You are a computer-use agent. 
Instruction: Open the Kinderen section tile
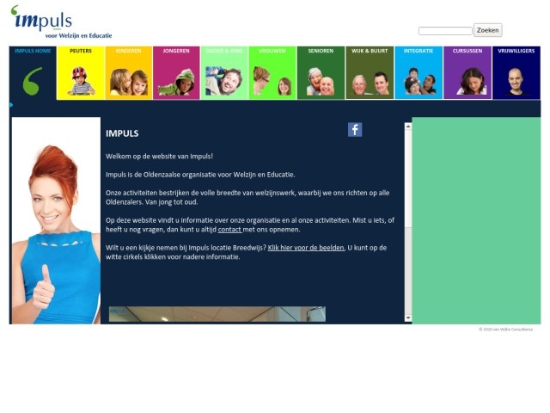tap(129, 73)
